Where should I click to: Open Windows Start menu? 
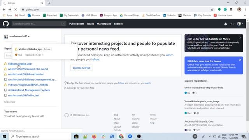[4, 136]
